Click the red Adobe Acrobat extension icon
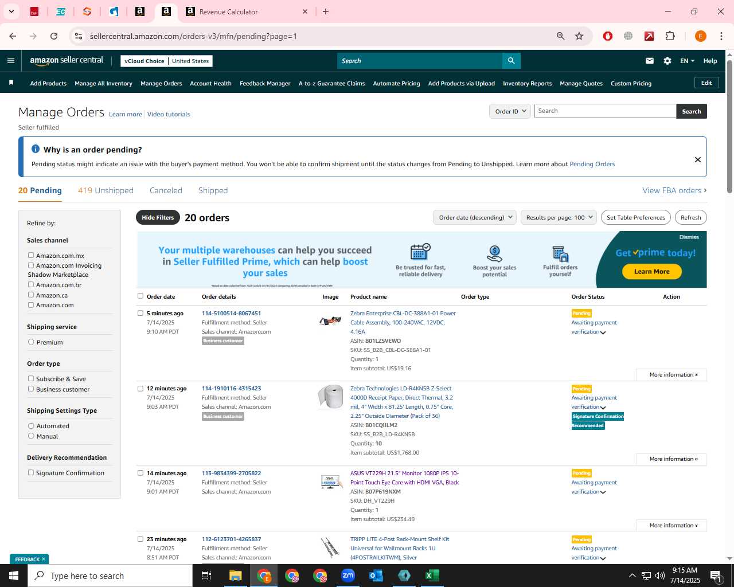734x587 pixels. click(649, 36)
